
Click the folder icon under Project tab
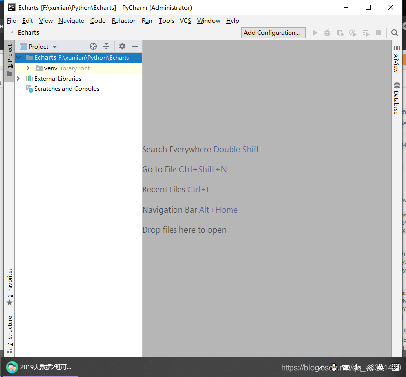(9, 74)
